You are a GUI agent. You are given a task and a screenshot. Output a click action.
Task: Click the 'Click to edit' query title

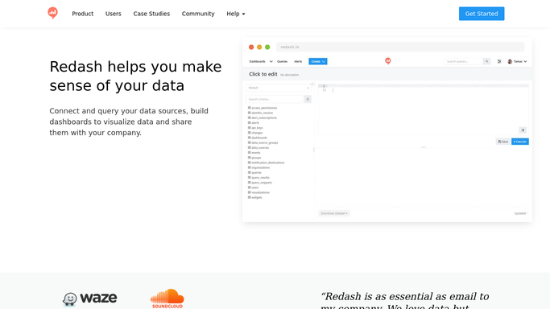coord(263,74)
